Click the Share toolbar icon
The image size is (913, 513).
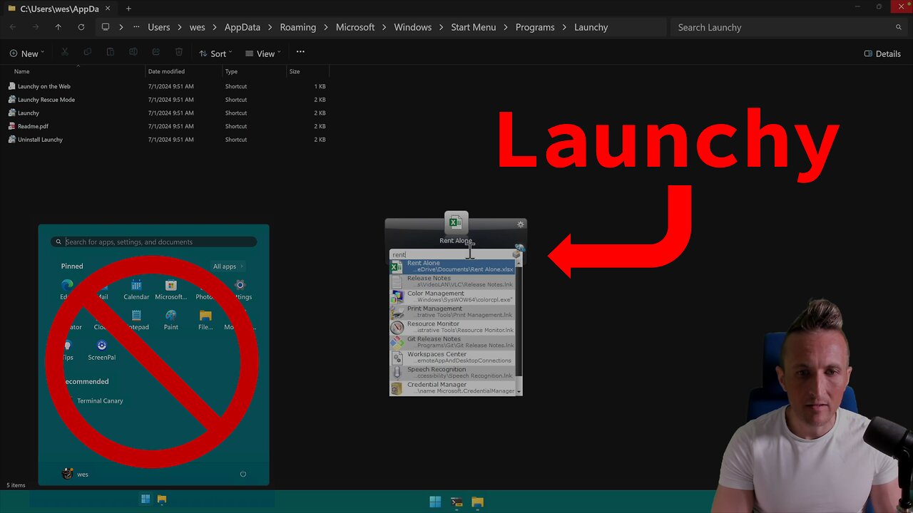156,53
